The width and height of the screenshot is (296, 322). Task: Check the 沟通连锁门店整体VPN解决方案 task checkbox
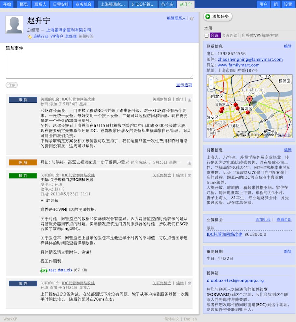(x=206, y=36)
